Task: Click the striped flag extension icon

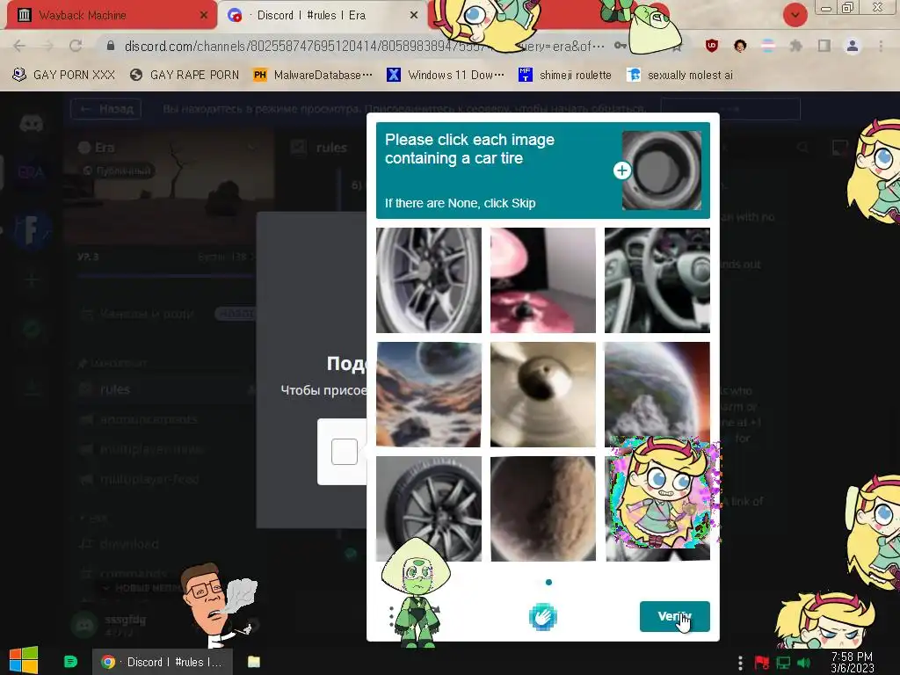Action: pos(768,46)
